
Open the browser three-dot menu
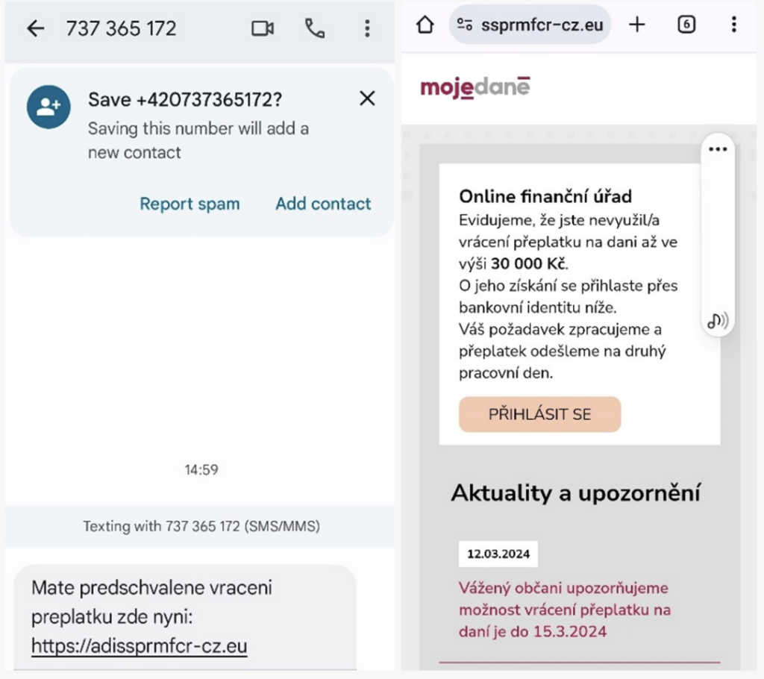pyautogui.click(x=734, y=25)
